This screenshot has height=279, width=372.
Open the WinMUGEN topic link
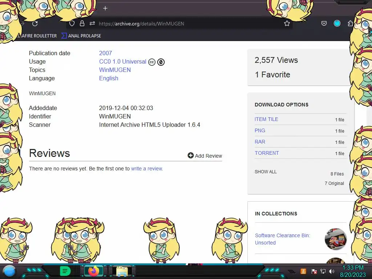coord(115,70)
